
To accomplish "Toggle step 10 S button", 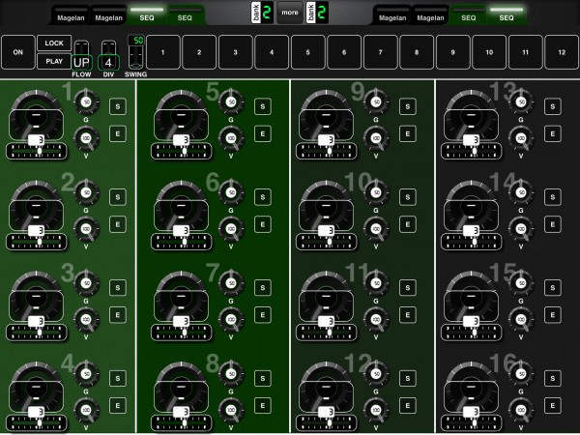I will tap(408, 197).
